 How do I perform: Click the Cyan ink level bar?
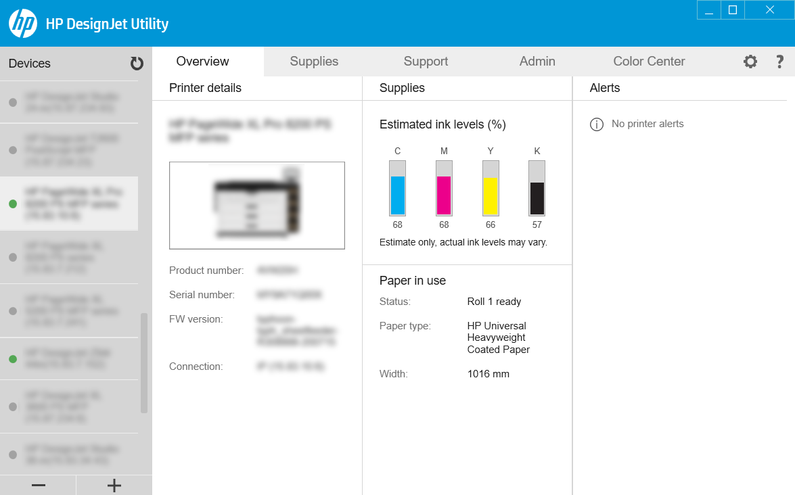click(397, 189)
